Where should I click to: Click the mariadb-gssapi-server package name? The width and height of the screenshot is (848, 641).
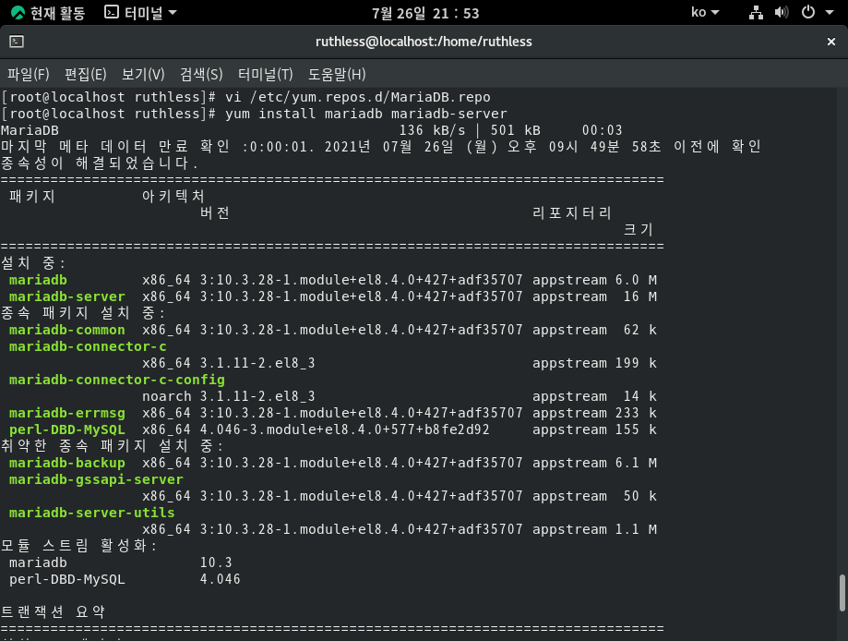(x=96, y=479)
